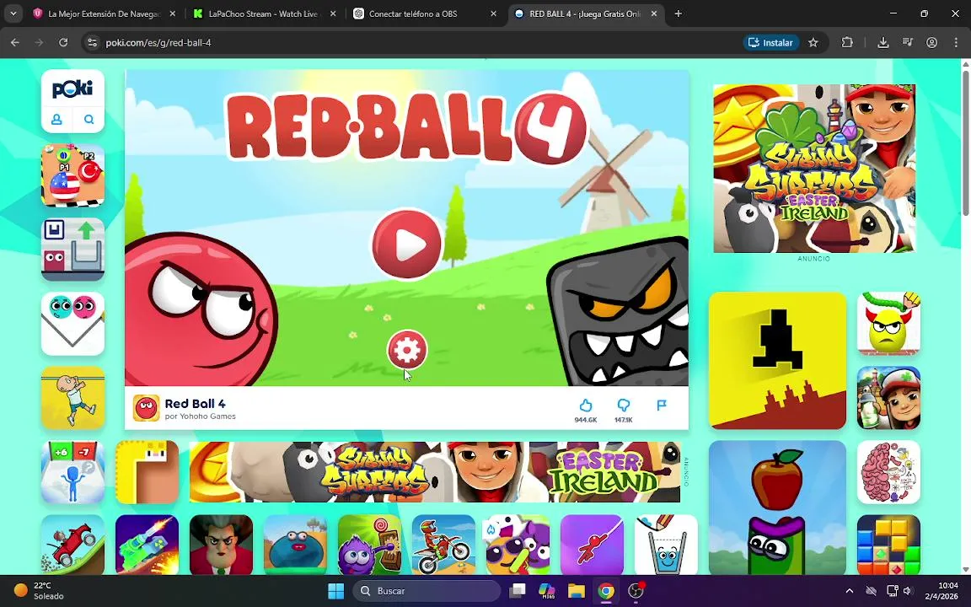Open the Subway Surfers Easter Ireland square ad

(x=813, y=168)
